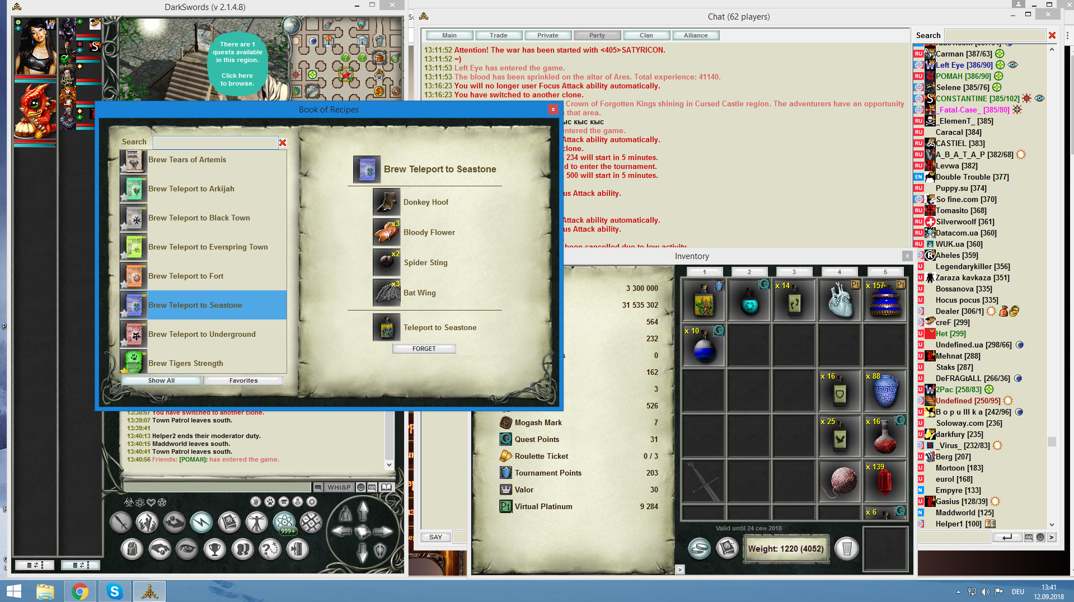Expand quests via Click here to browse
Screen dimensions: 1074x602
(237, 79)
